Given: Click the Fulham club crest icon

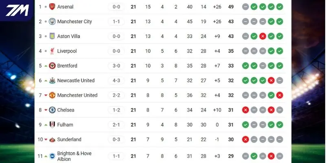Looking at the screenshot, I should tap(52, 125).
